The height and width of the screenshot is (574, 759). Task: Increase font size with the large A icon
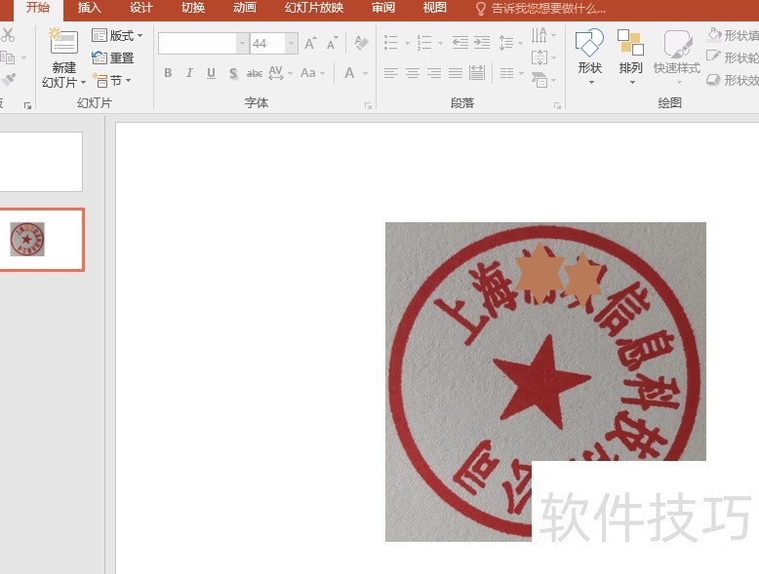click(310, 44)
